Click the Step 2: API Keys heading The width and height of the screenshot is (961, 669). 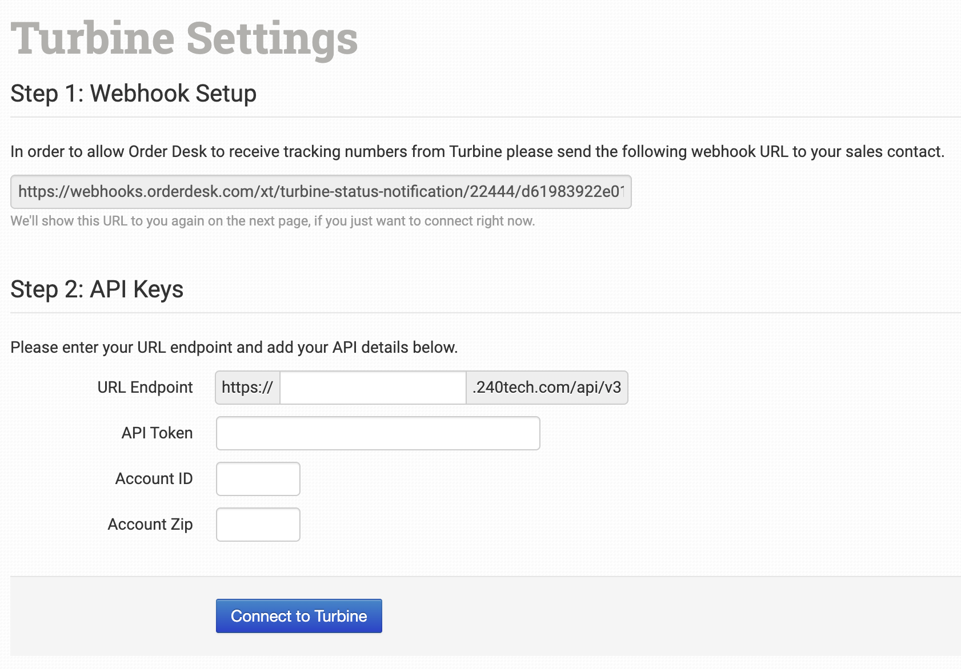97,289
